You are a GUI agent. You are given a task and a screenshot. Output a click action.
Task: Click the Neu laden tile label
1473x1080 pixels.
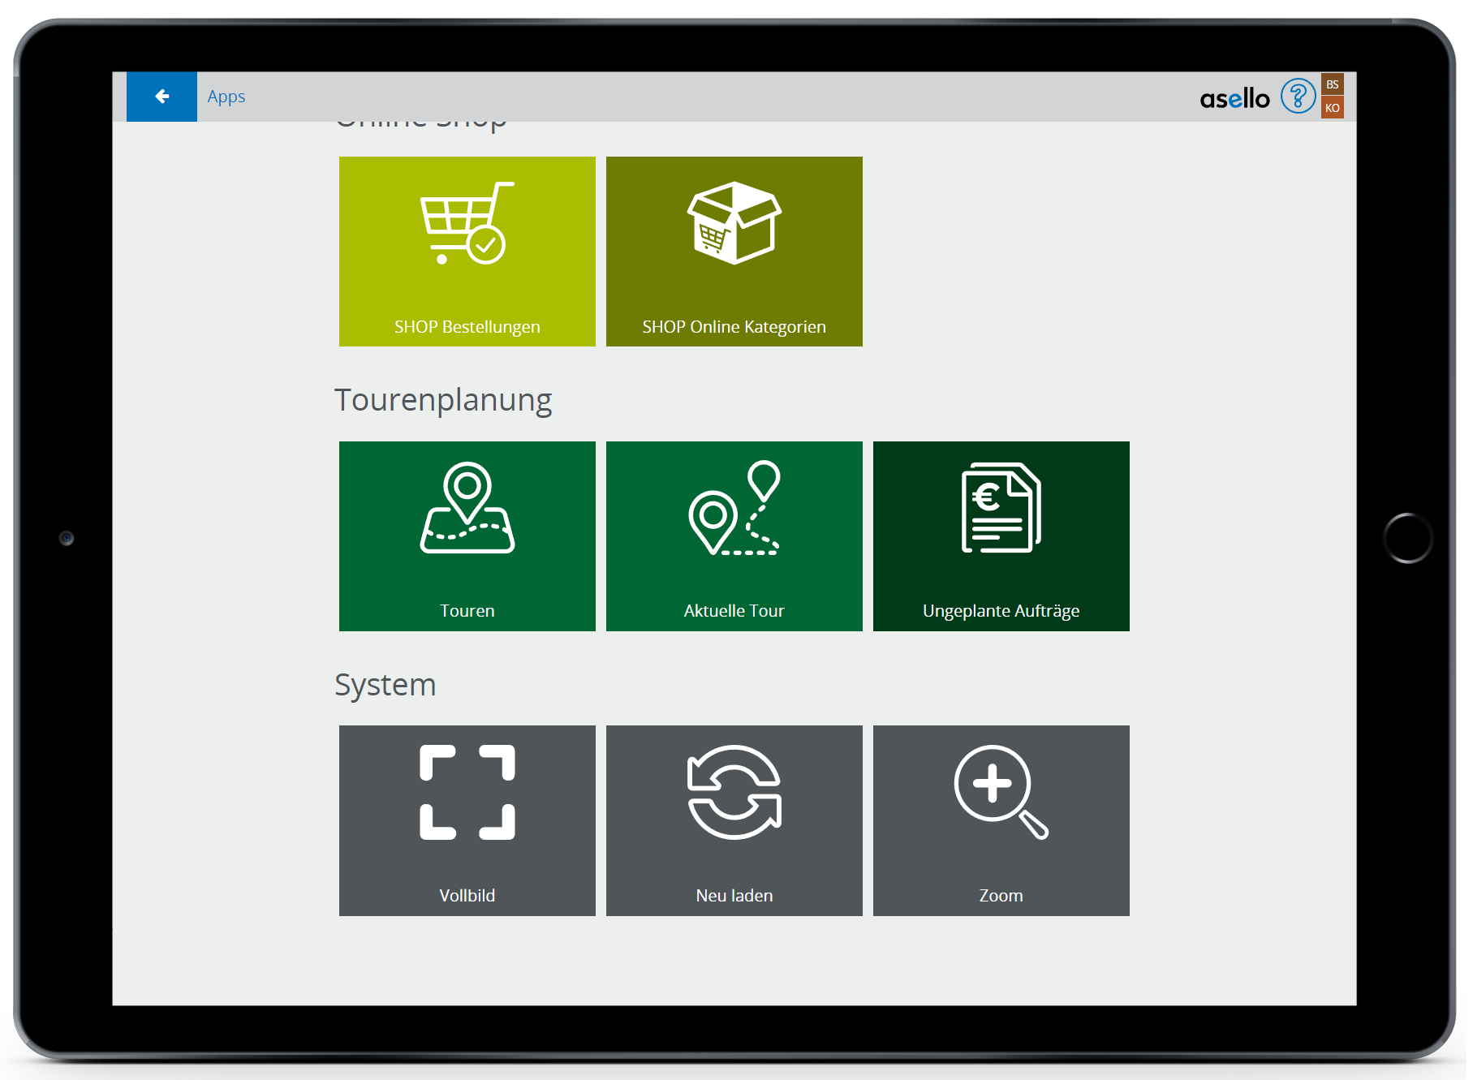(734, 896)
